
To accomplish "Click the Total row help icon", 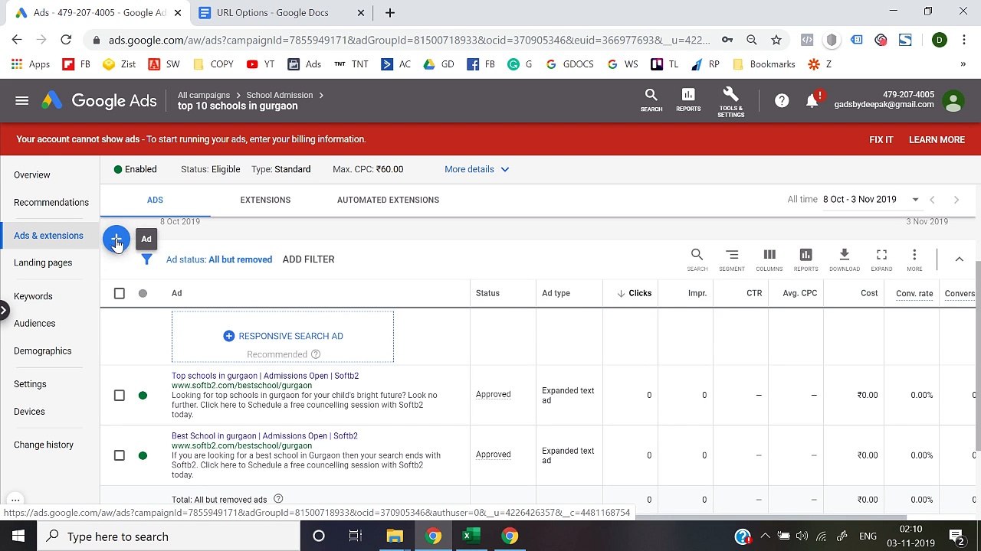I will (278, 499).
